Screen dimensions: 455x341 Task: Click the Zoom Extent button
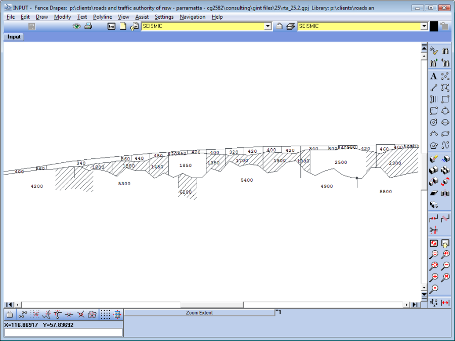[x=199, y=313]
